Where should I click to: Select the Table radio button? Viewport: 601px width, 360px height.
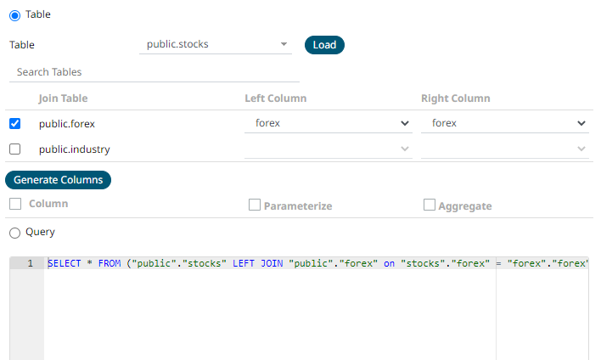click(x=14, y=15)
